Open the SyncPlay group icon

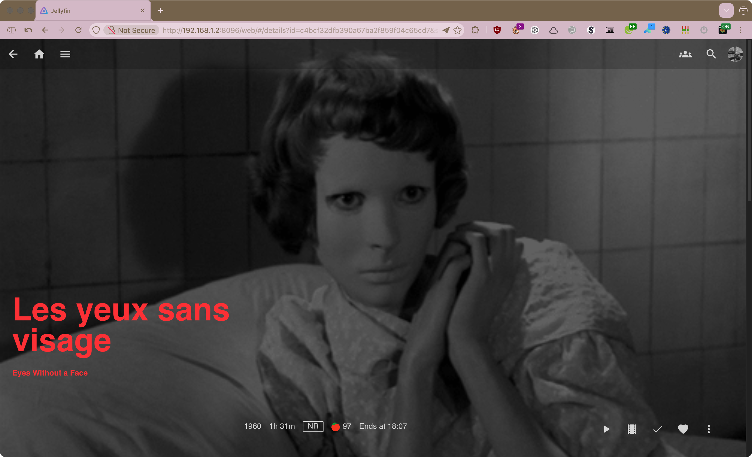click(x=685, y=54)
